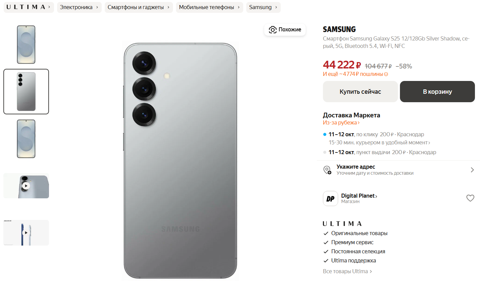Screen dimensions: 480x284
Task: Play the second product video thumbnail
Action: pos(26,233)
